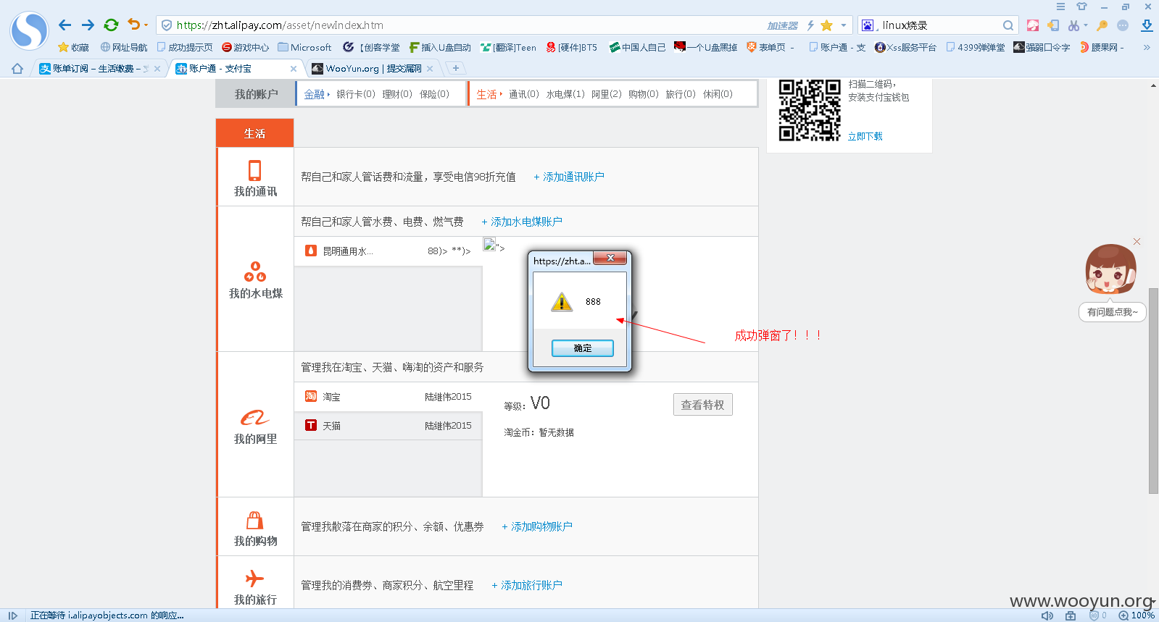Close the 账户通 - 支付宝 tab
Screen dimensions: 1159x622
click(x=294, y=69)
